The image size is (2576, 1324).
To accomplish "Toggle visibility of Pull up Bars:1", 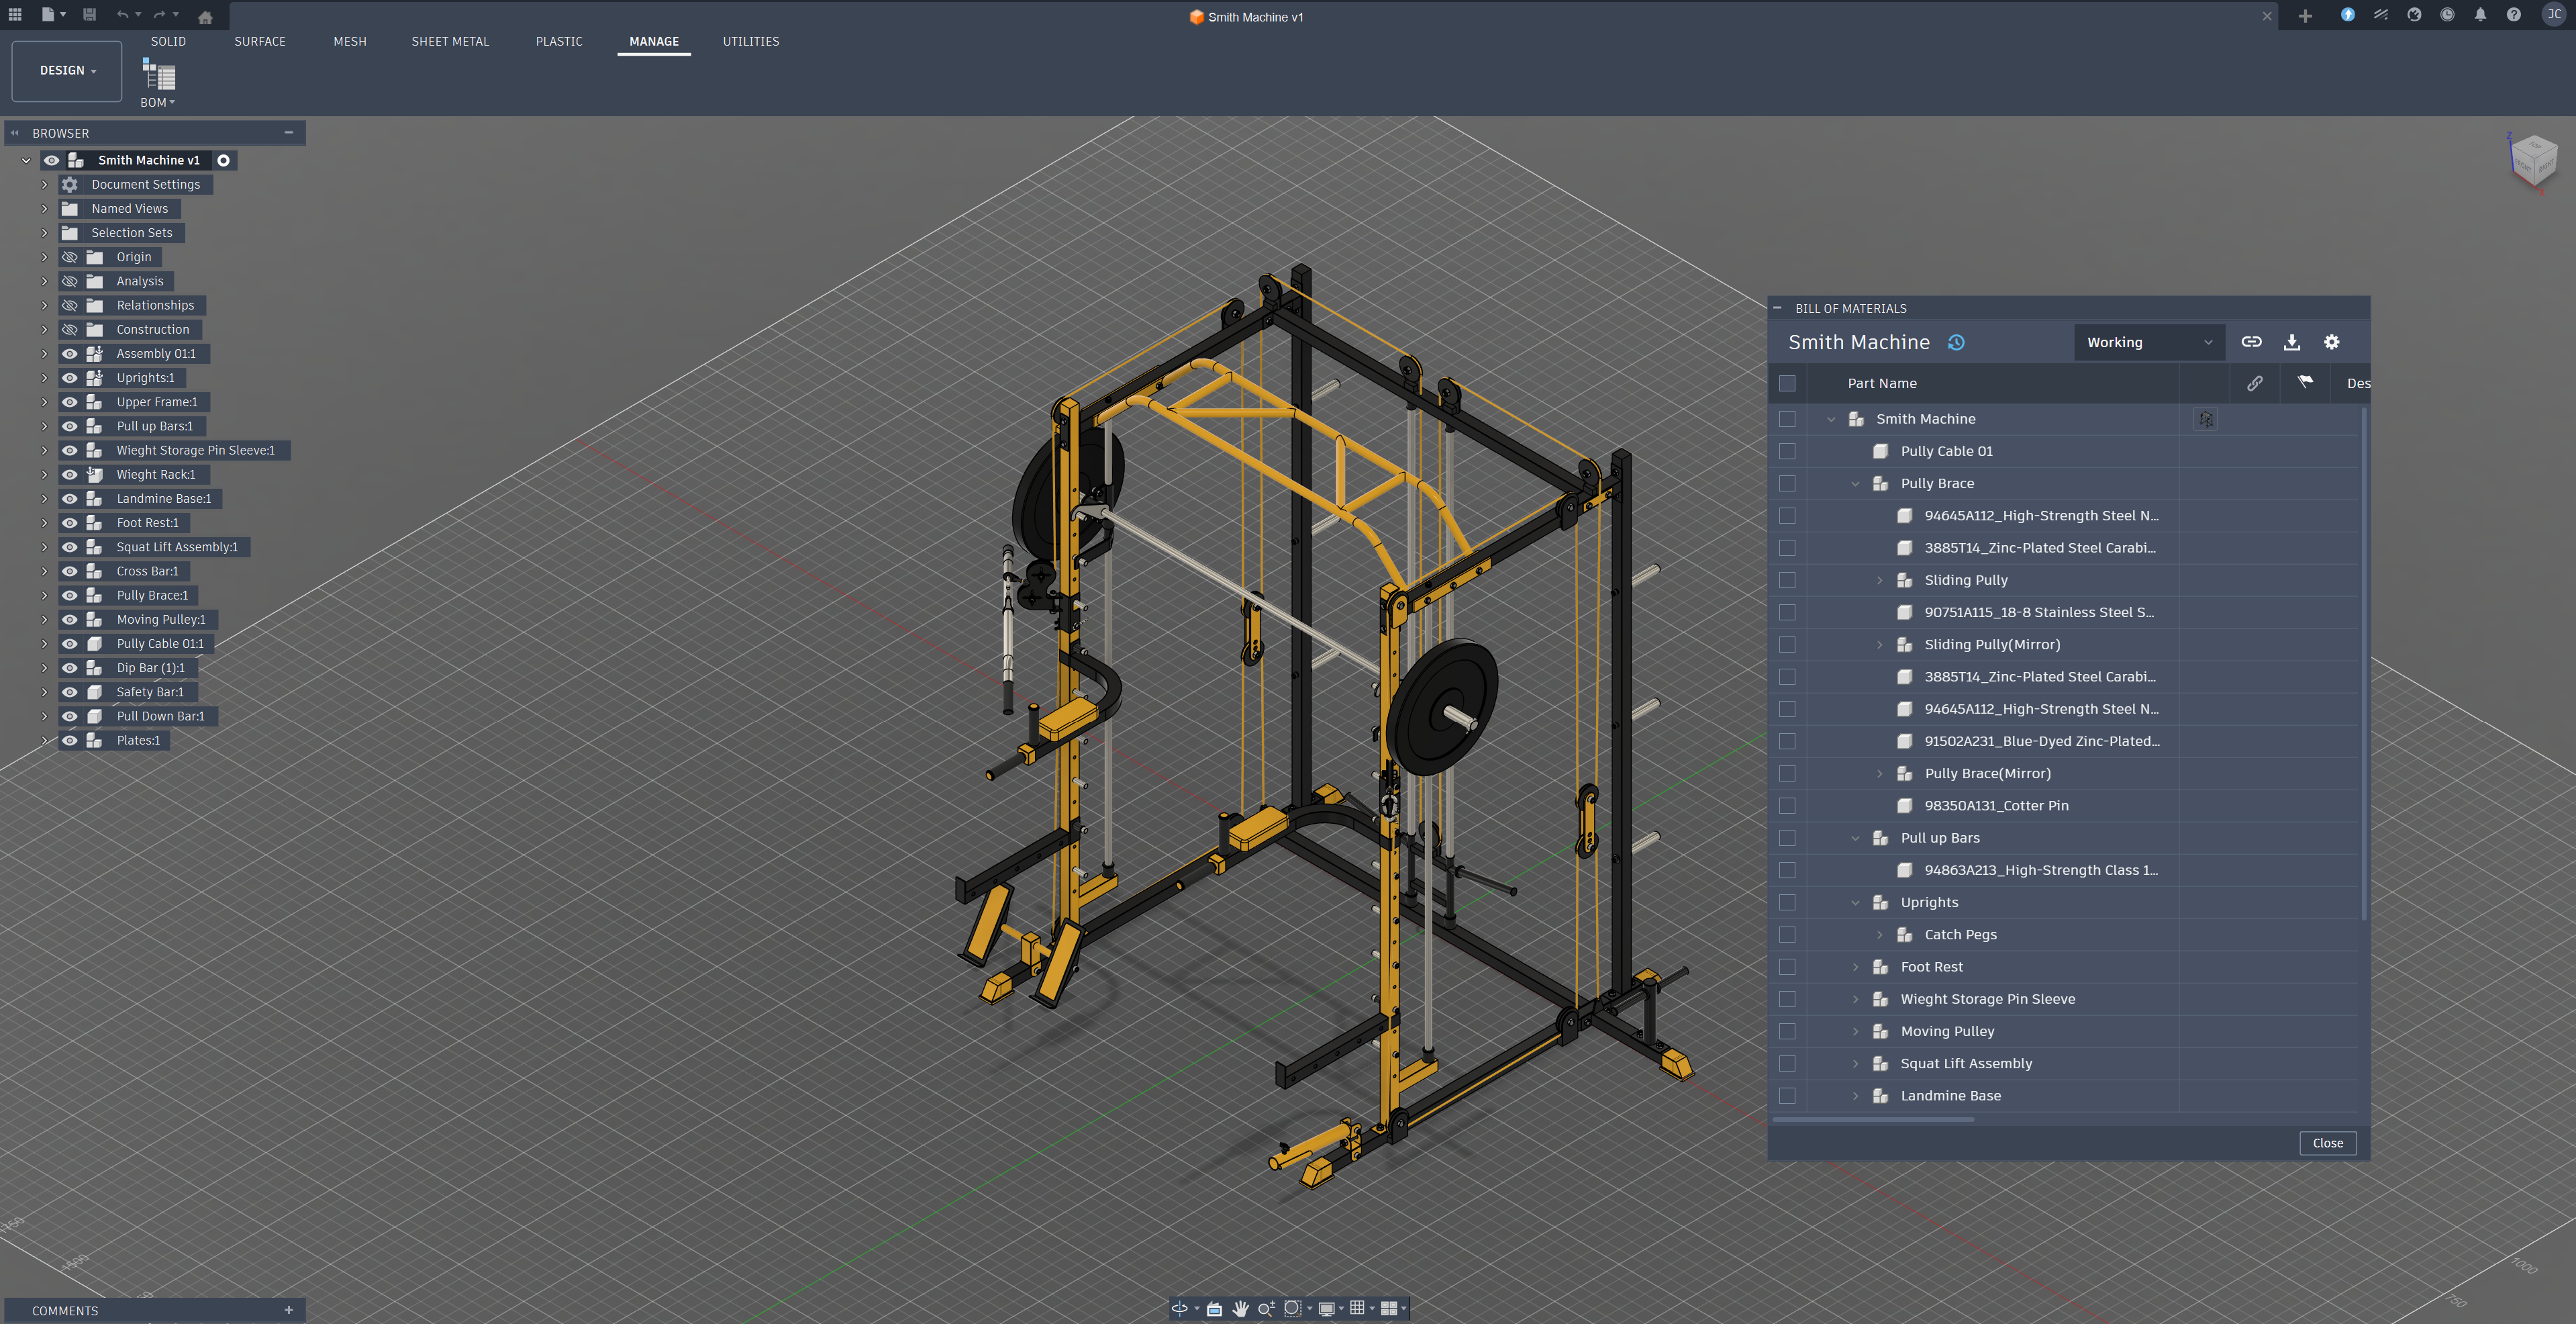I will [x=69, y=426].
